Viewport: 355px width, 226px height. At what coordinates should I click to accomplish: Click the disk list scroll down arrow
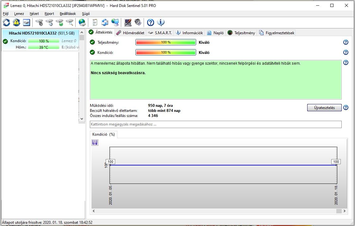click(x=82, y=119)
